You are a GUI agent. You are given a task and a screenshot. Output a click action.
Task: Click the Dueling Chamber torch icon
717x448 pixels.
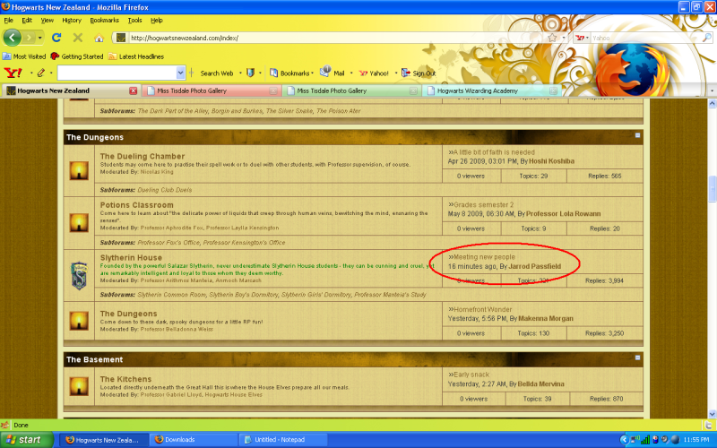point(79,170)
